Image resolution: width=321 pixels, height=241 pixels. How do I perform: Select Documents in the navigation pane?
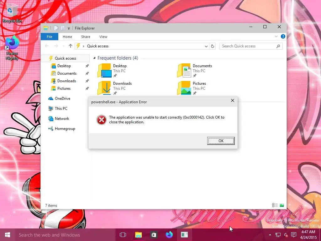pos(67,73)
